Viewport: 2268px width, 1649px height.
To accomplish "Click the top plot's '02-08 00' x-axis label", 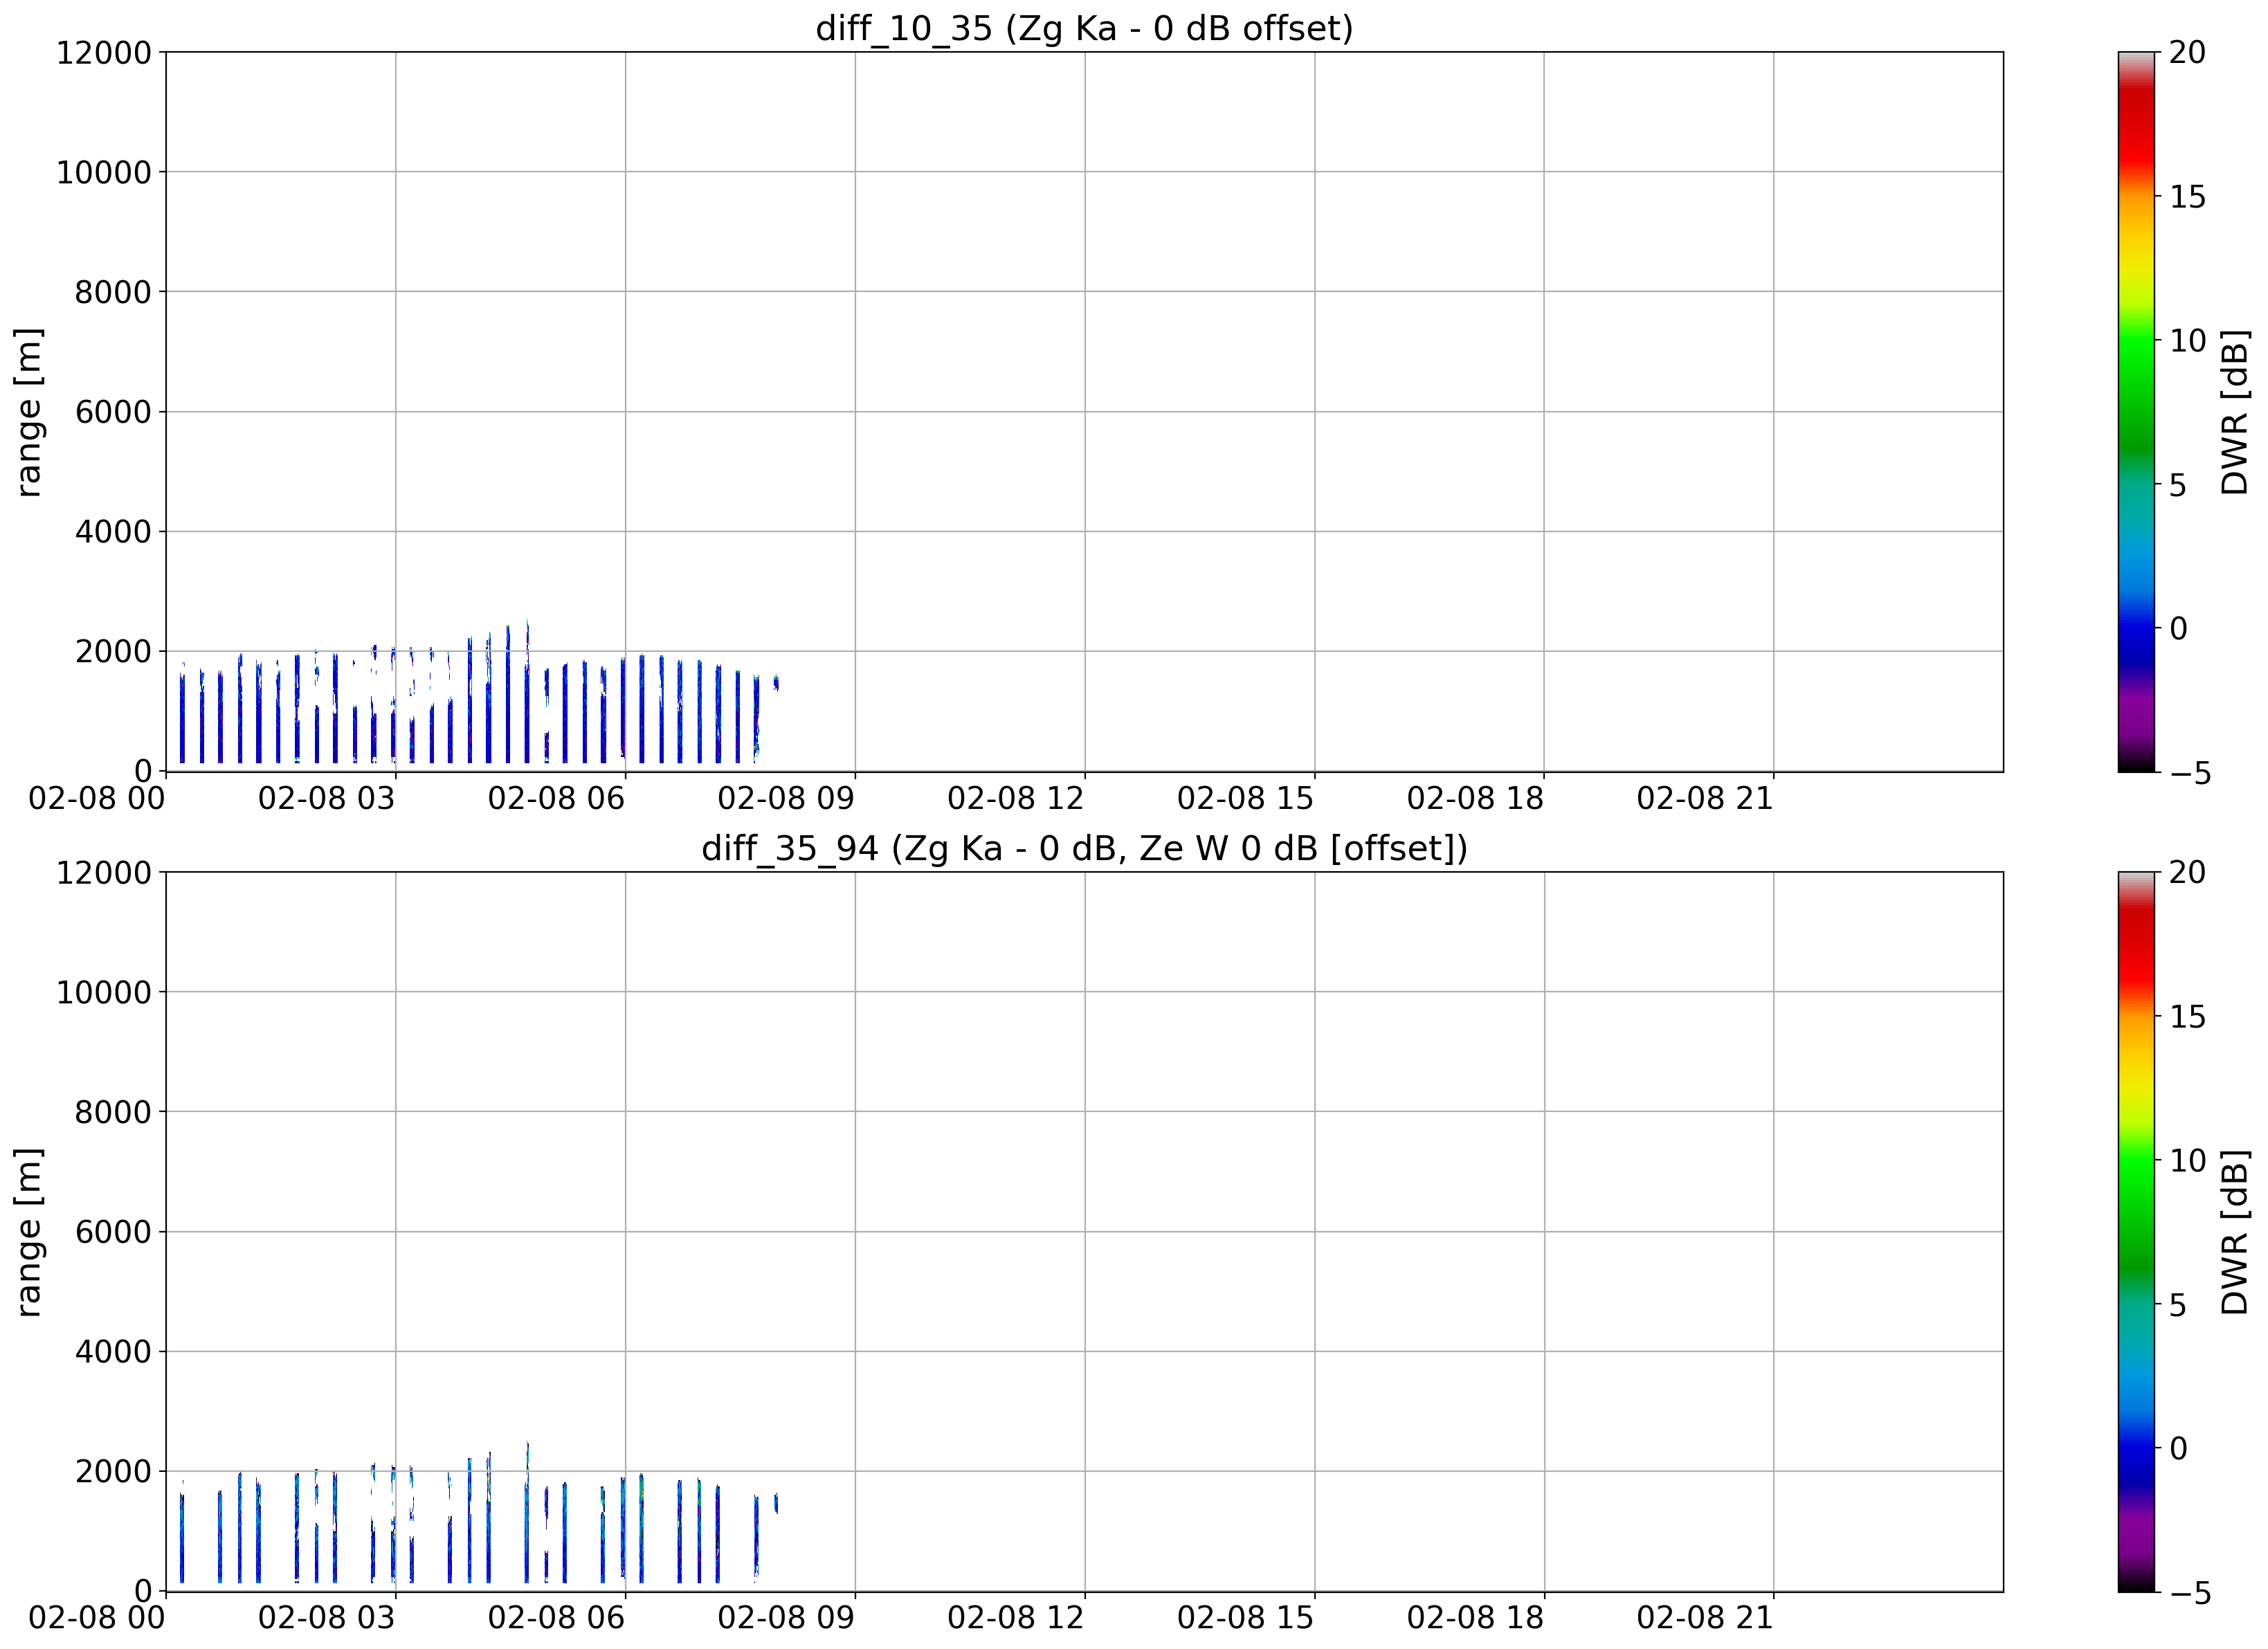I will [x=97, y=798].
